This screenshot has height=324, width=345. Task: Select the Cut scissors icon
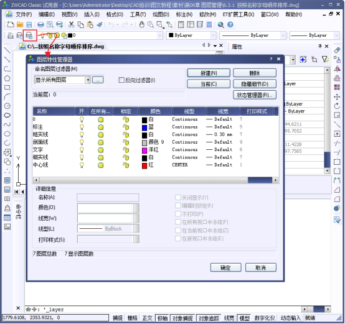tap(71, 25)
